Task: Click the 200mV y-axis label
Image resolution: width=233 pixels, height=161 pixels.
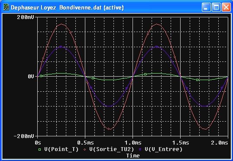Action: pyautogui.click(x=26, y=17)
